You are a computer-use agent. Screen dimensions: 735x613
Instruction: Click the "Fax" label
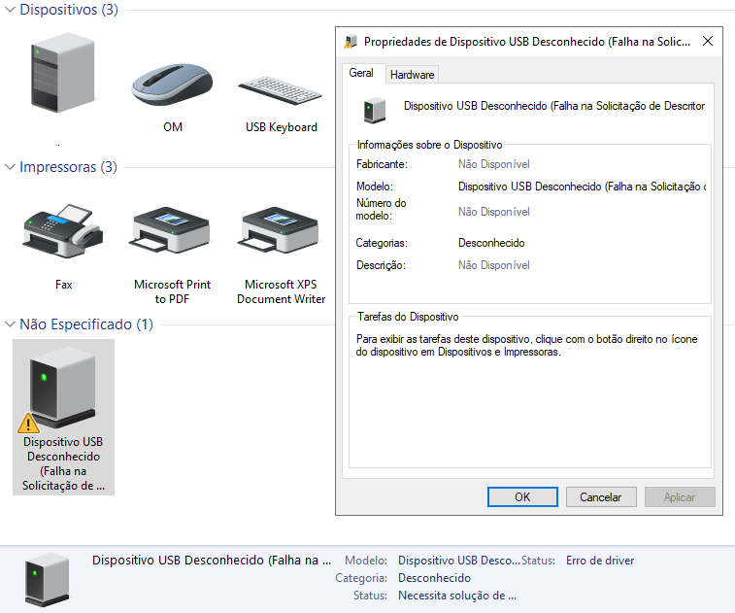click(64, 285)
